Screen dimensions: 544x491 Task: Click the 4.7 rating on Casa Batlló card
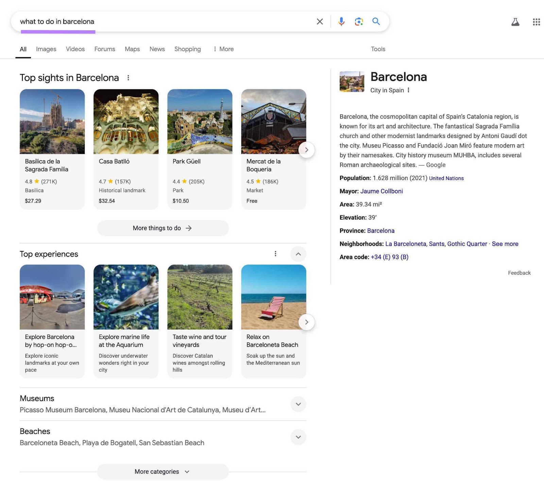(x=102, y=182)
